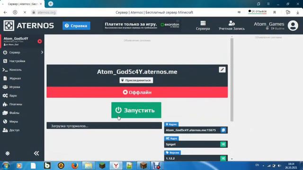Screen dimensions: 303x170
Task: Click the exaroton advertisement banner
Action: (x=142, y=25)
